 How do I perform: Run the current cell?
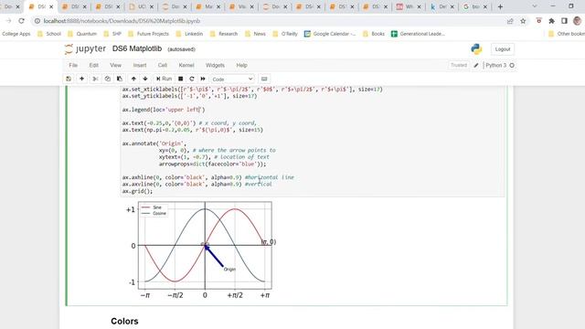click(x=164, y=79)
